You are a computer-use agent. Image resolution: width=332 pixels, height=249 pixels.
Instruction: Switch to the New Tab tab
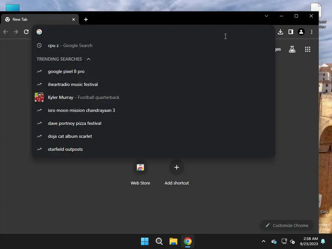click(x=40, y=19)
